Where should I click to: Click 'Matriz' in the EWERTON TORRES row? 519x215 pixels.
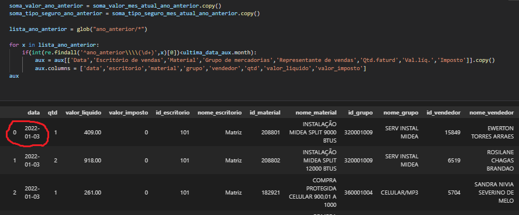233,133
